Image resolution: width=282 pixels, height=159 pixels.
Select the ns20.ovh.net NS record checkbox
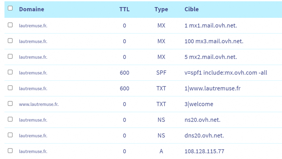(10, 119)
